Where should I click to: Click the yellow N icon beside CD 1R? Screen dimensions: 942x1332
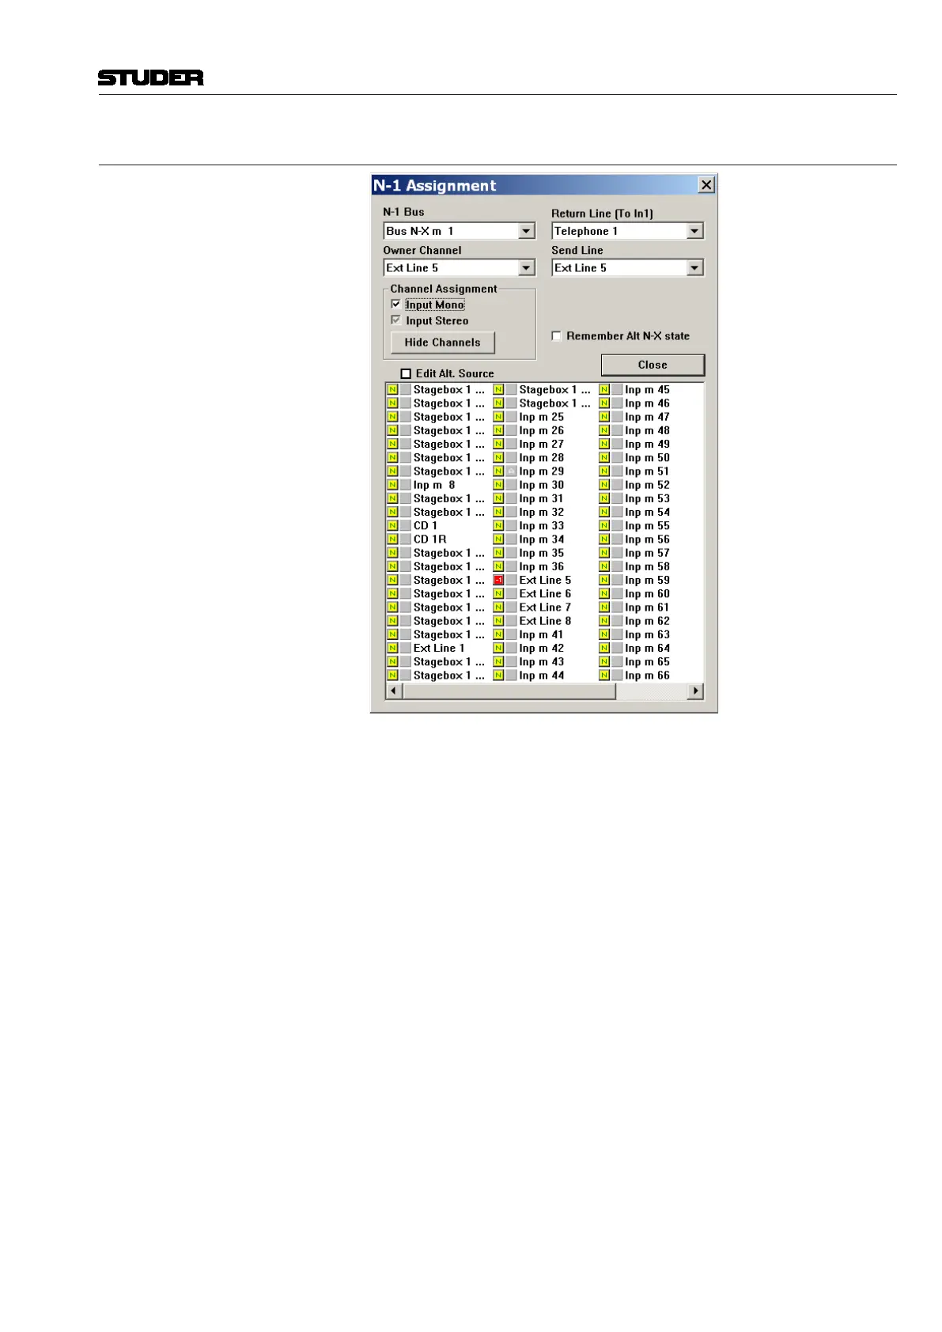click(x=392, y=539)
